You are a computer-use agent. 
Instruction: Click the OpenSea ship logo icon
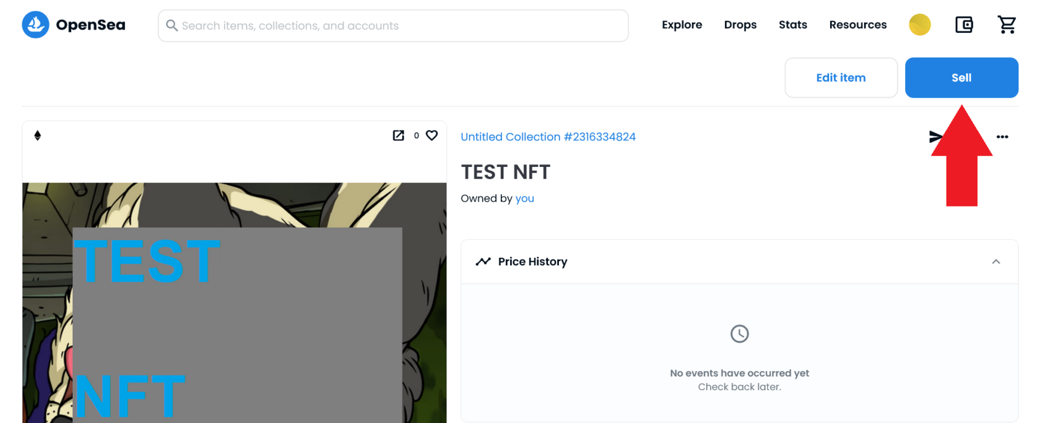coord(35,25)
